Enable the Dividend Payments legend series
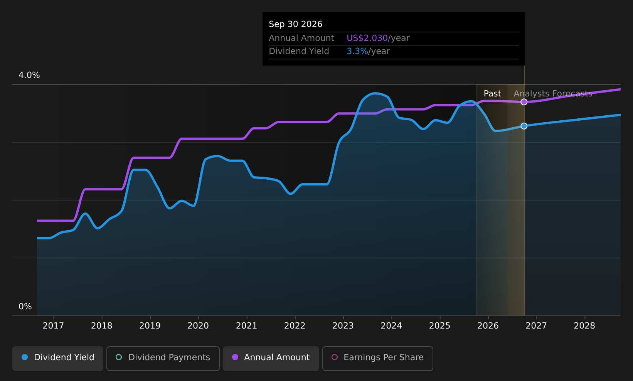Image resolution: width=633 pixels, height=381 pixels. click(163, 358)
